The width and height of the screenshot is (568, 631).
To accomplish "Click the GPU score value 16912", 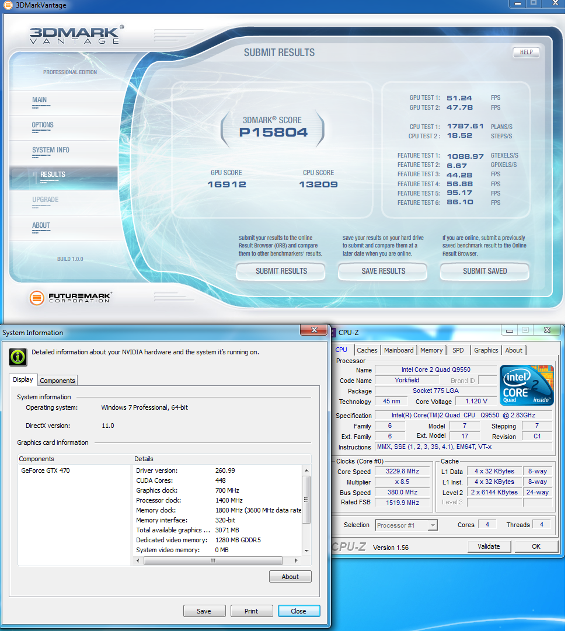I will click(226, 184).
